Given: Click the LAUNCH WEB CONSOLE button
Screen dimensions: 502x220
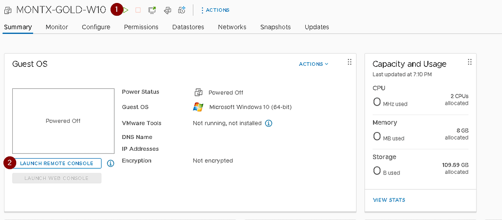Looking at the screenshot, I should pos(57,178).
